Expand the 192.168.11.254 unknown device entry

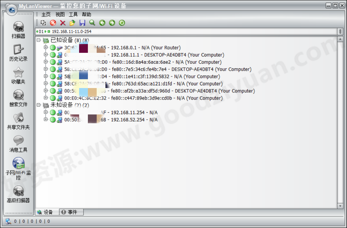pos(45,112)
